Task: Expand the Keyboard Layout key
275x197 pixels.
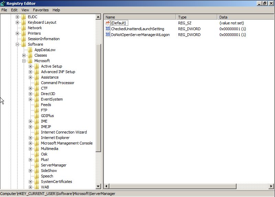Action: pyautogui.click(x=17, y=22)
